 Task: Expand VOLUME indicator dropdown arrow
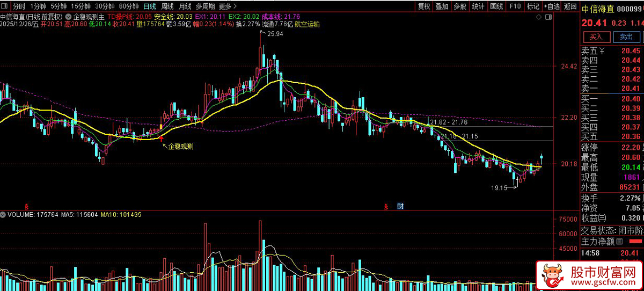3,214
